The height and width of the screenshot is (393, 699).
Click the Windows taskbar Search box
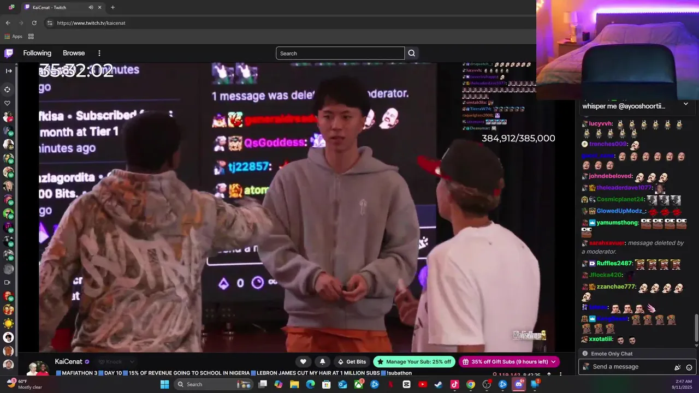[x=213, y=384]
